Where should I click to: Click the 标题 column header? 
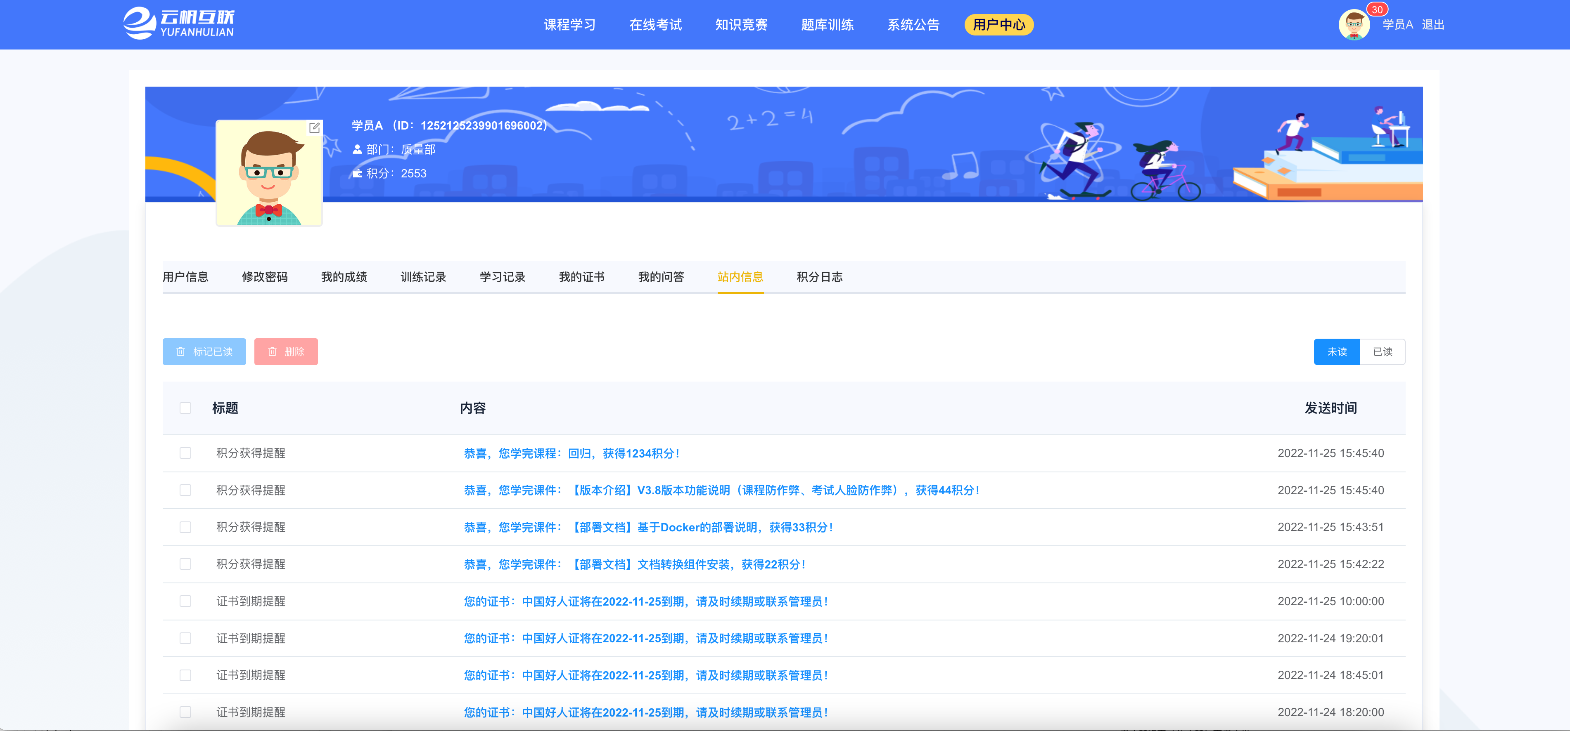coord(225,408)
